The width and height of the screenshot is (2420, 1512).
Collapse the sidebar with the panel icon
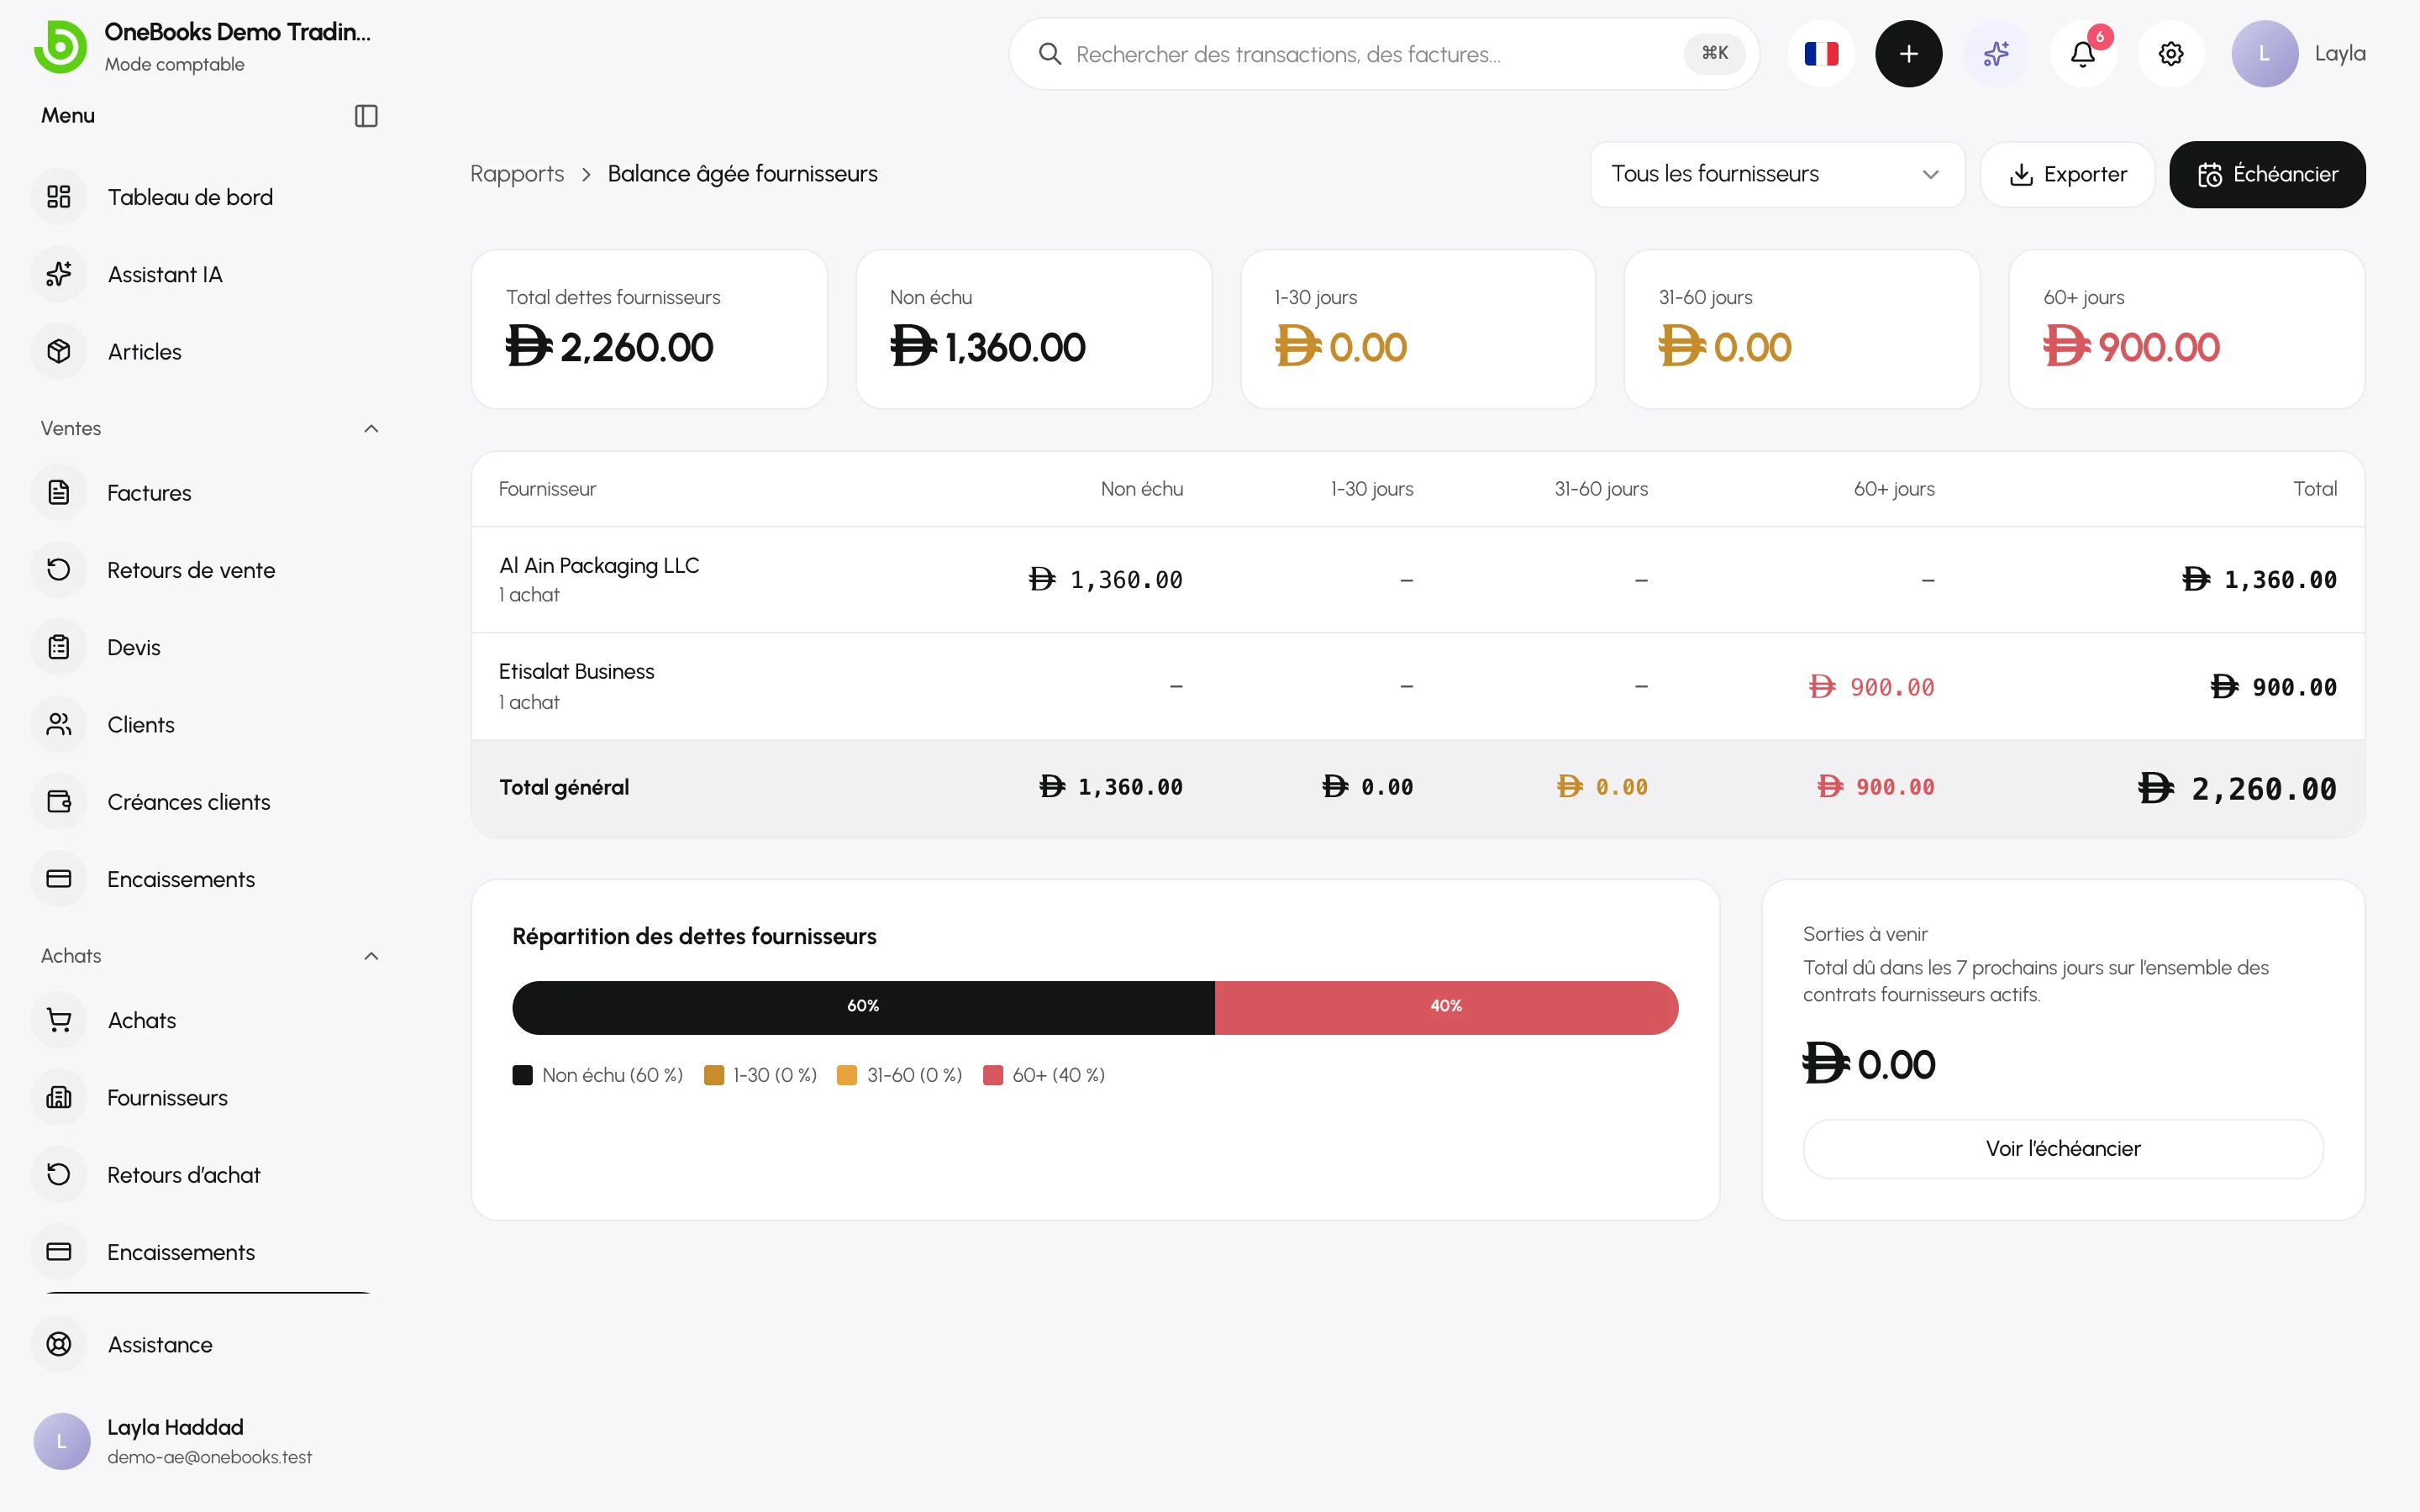366,116
